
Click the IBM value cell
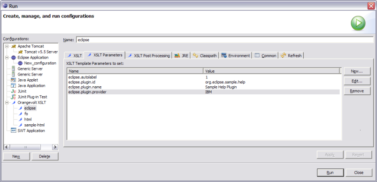click(x=208, y=92)
